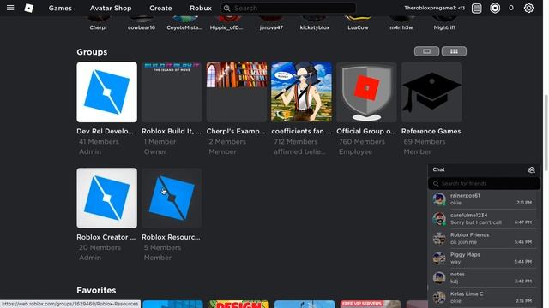This screenshot has width=549, height=308.
Task: Focus the top Search field
Action: 288,8
